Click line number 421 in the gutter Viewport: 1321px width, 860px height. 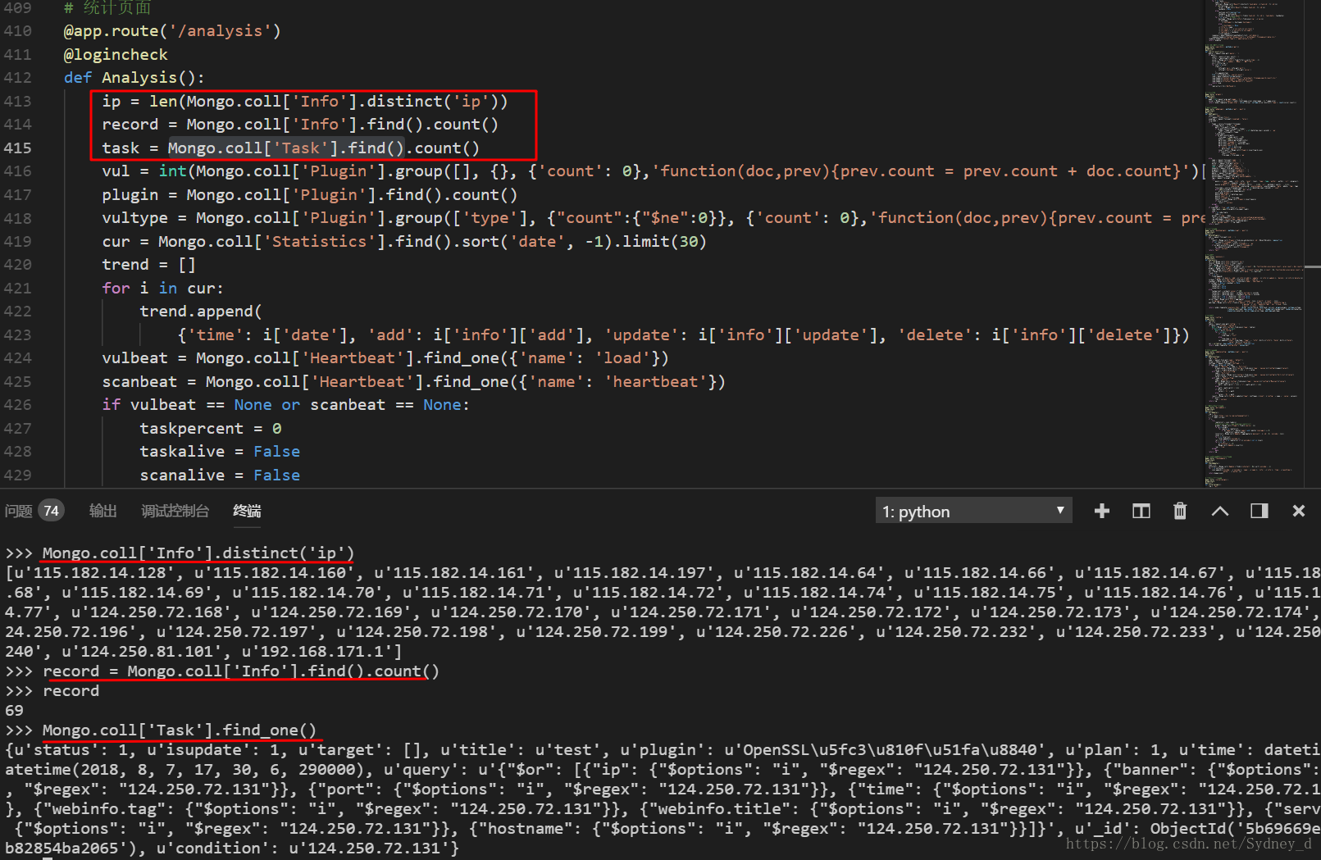coord(17,288)
